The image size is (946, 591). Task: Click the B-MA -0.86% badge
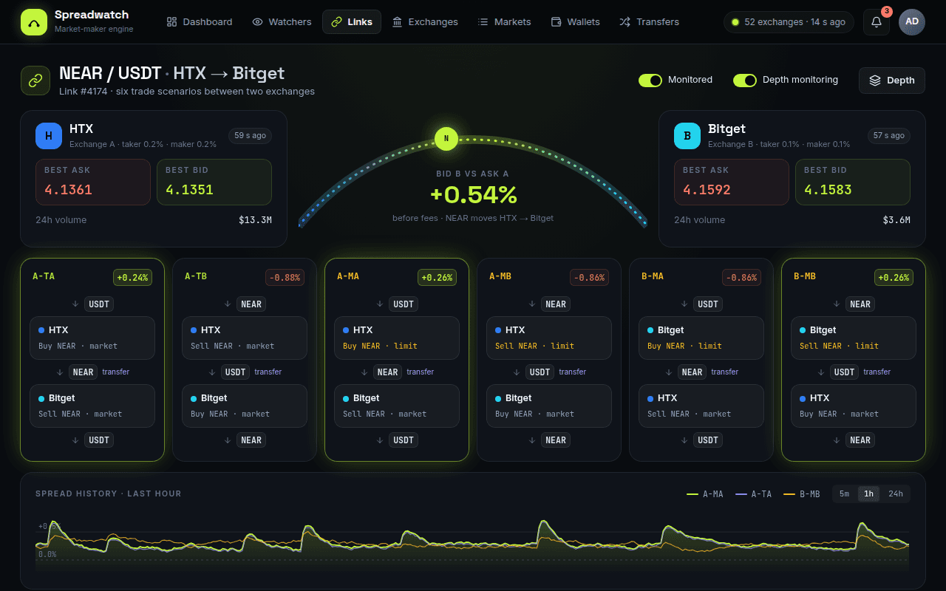click(x=741, y=278)
